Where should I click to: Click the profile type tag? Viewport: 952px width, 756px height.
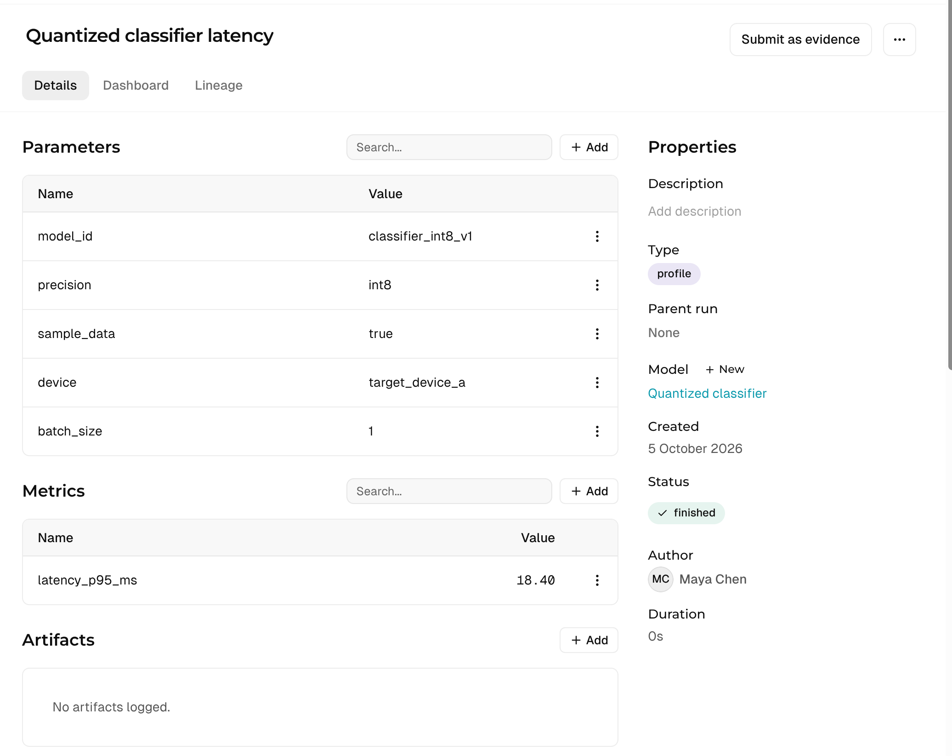(674, 274)
